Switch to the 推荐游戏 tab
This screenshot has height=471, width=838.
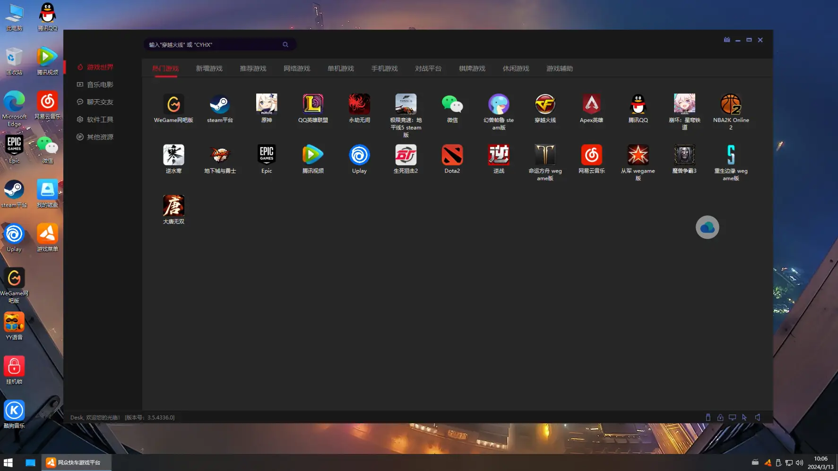pyautogui.click(x=253, y=69)
